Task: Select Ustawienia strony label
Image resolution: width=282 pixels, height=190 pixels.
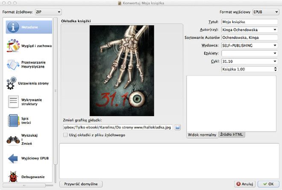Action: (x=33, y=83)
